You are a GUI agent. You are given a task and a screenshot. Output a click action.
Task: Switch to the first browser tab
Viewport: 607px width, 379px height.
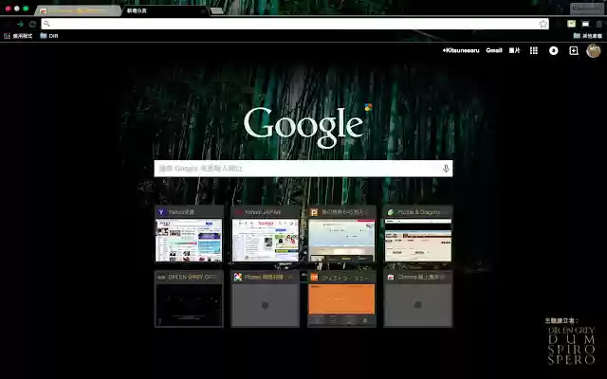pyautogui.click(x=78, y=10)
